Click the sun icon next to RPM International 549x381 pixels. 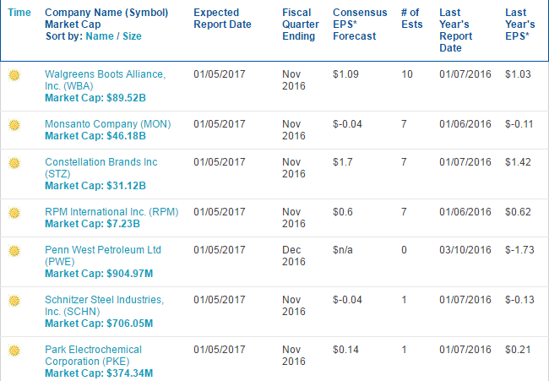(14, 213)
